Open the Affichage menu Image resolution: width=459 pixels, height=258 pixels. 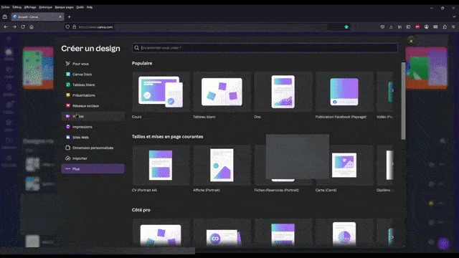point(30,7)
